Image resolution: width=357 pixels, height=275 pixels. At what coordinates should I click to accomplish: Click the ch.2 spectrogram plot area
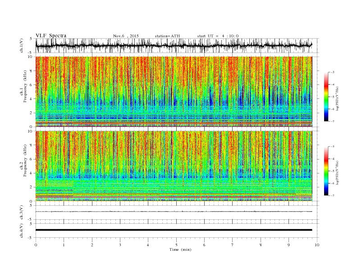point(174,166)
